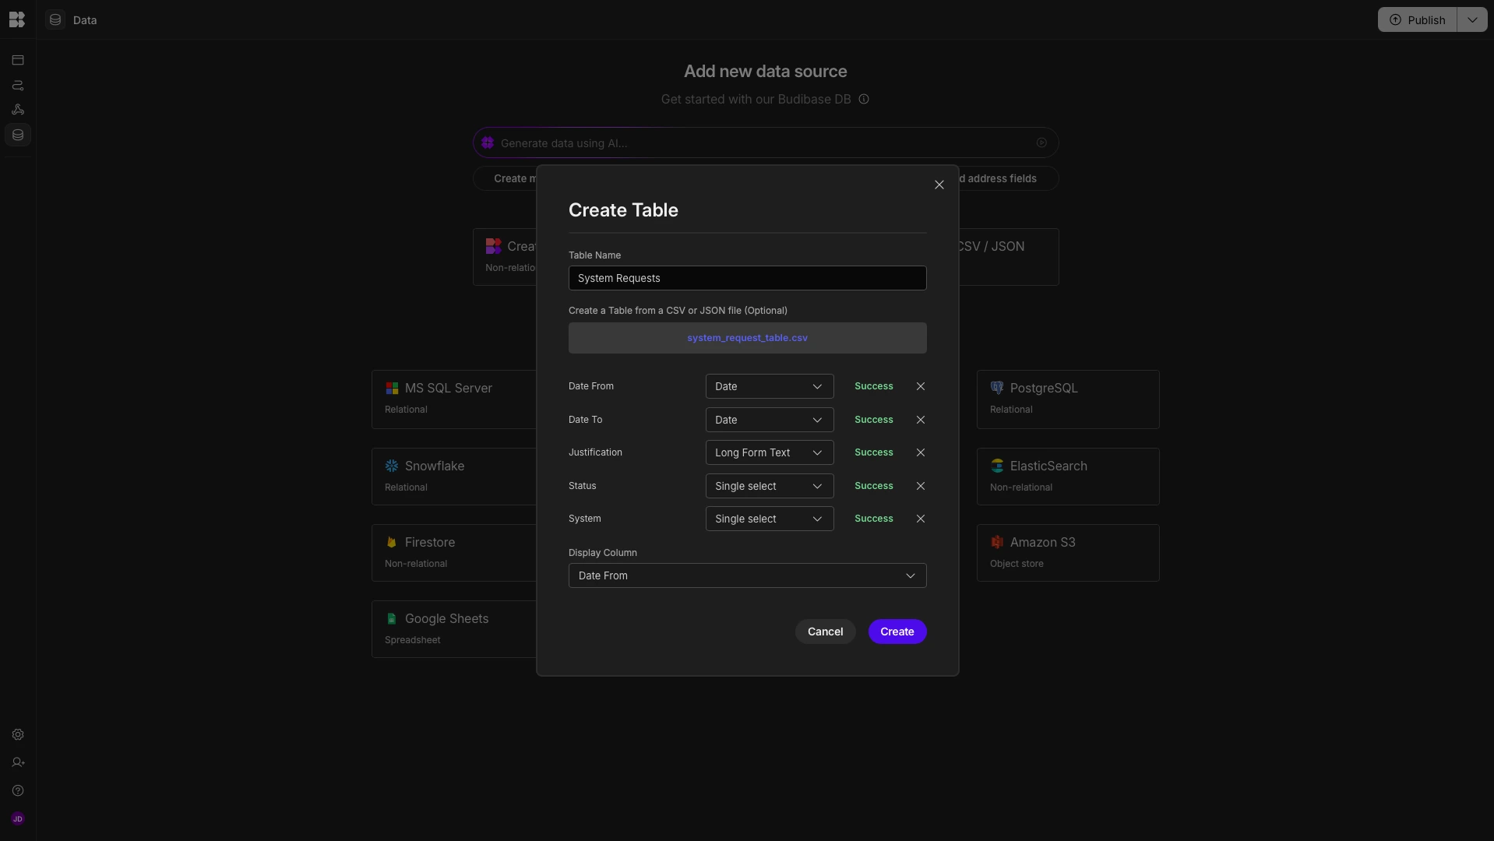Select the Amazon S3 icon
Viewport: 1494px width, 841px height.
tap(997, 542)
